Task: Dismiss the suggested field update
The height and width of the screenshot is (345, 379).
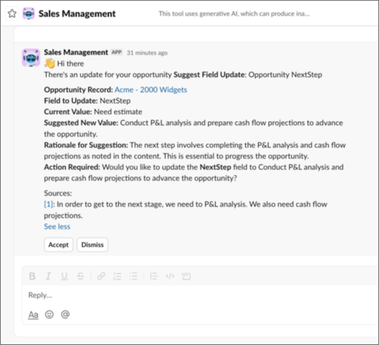Action: (x=92, y=245)
